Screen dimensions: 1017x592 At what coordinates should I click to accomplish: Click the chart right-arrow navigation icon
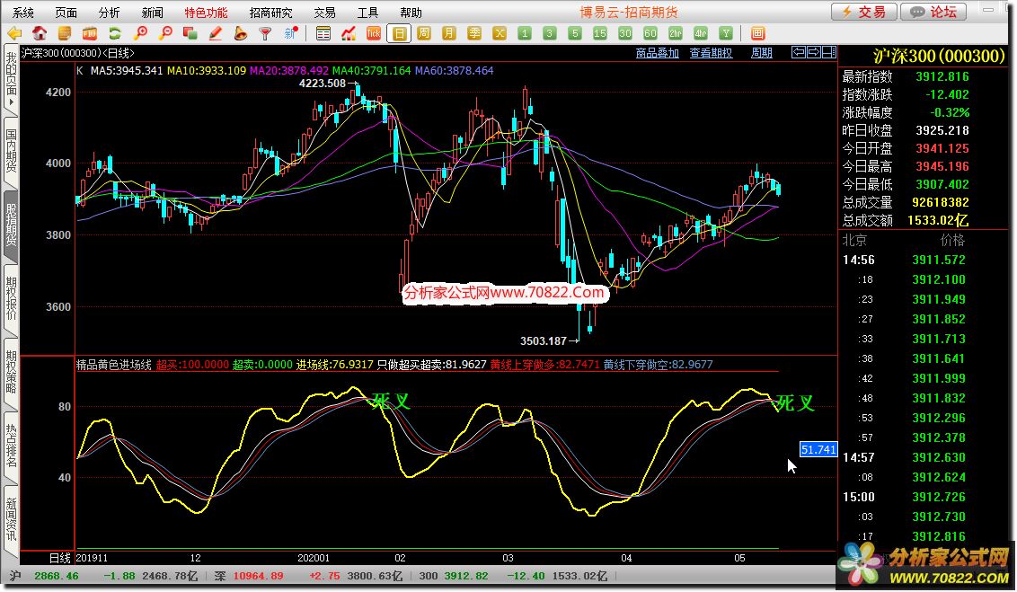pos(813,52)
